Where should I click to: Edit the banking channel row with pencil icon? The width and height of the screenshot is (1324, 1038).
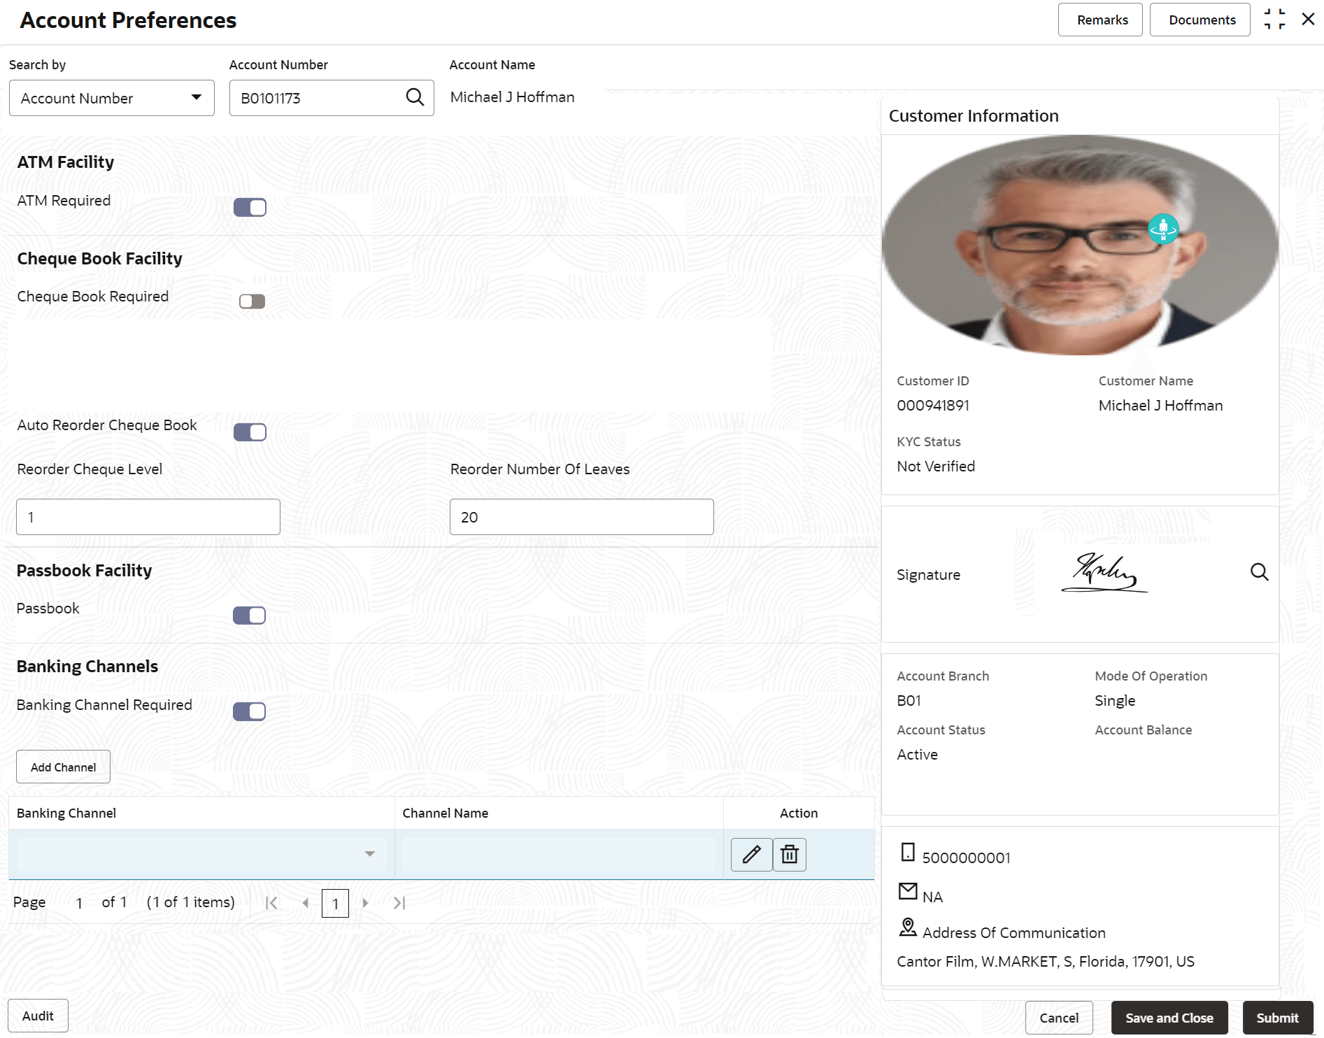pos(751,854)
